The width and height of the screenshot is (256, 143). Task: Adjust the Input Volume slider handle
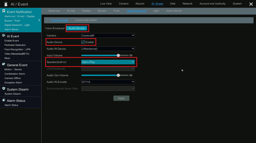(118, 56)
